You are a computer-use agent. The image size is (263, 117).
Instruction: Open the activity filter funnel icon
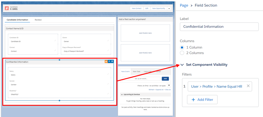pyautogui.click(x=169, y=86)
